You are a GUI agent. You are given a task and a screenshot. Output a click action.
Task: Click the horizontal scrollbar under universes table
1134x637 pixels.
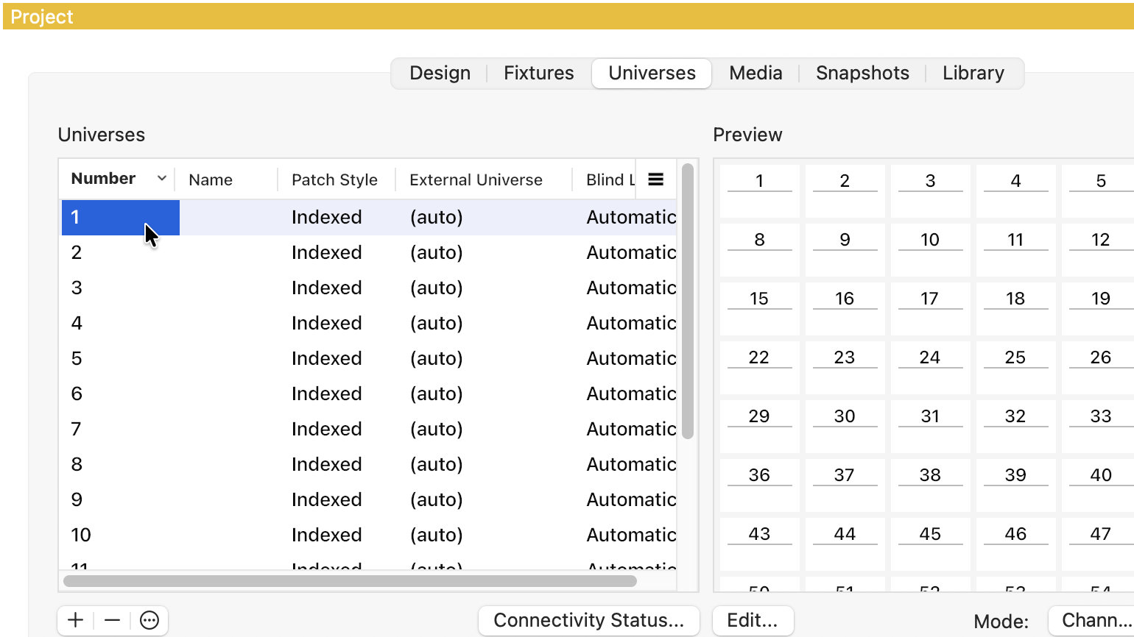pyautogui.click(x=350, y=581)
